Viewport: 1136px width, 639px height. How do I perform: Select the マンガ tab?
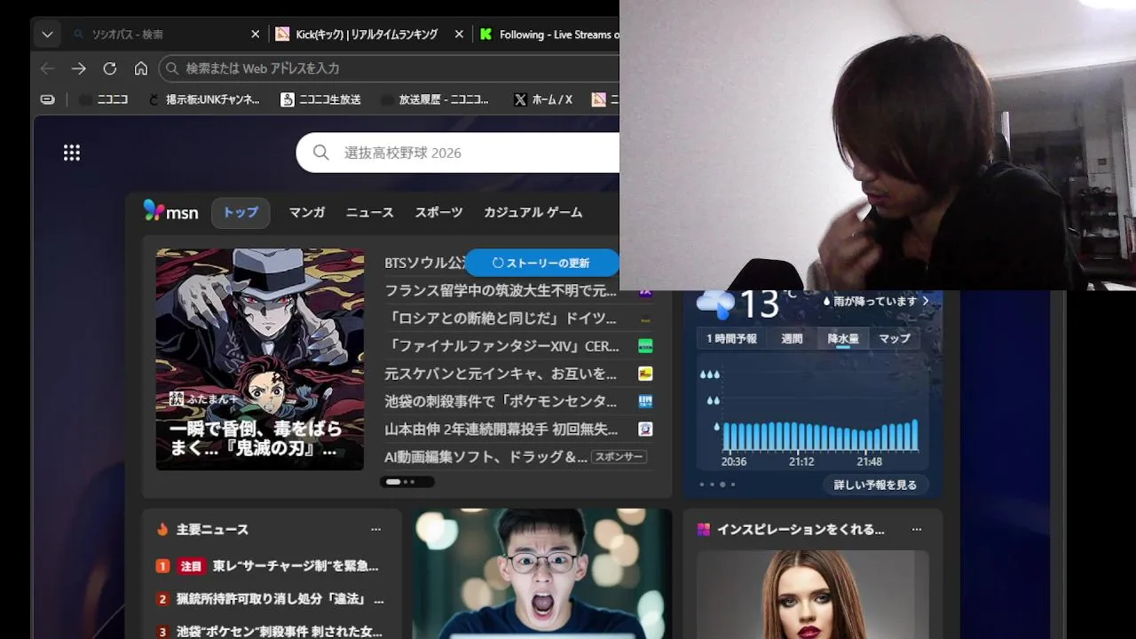[307, 213]
